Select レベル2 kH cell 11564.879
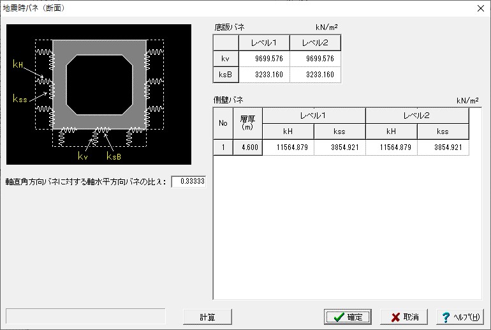The height and width of the screenshot is (330, 491). point(392,147)
